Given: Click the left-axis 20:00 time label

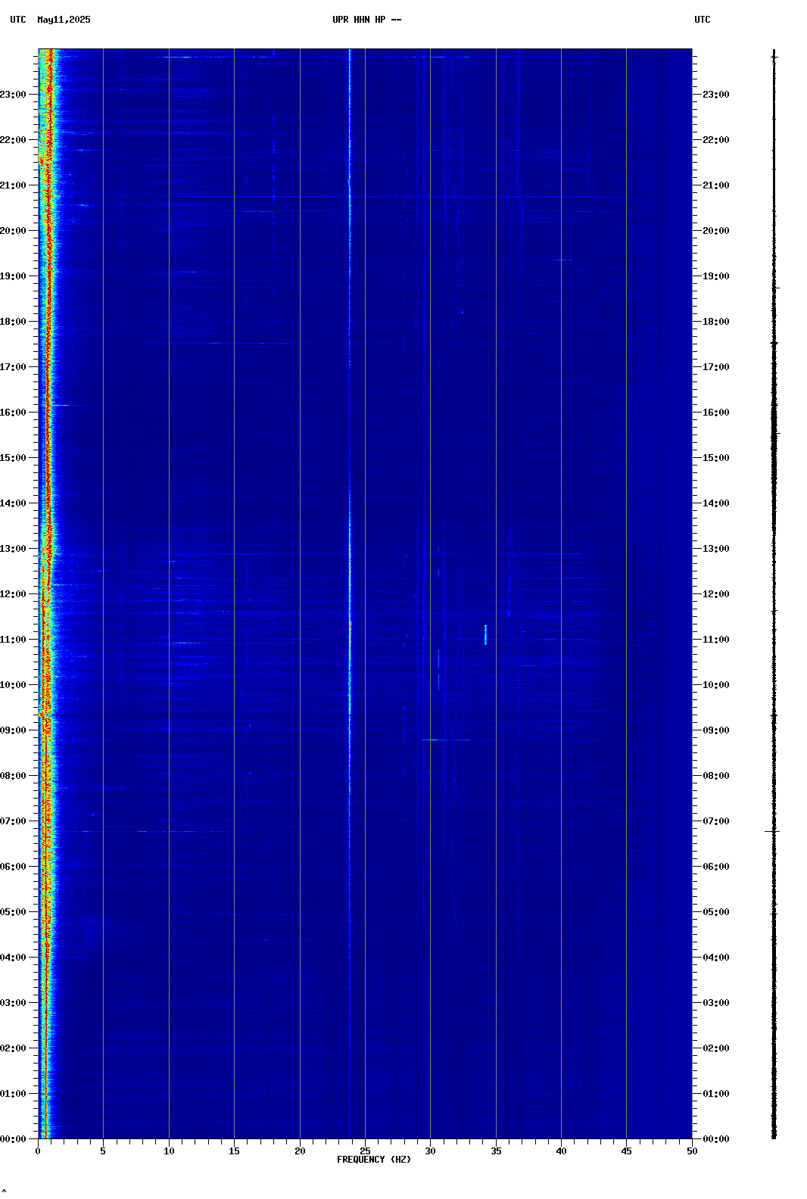Looking at the screenshot, I should point(13,231).
